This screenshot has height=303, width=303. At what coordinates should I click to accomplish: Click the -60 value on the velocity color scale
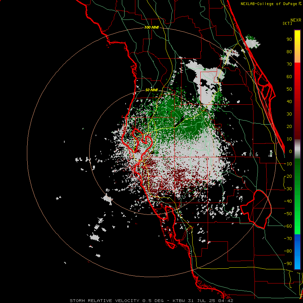288,226
